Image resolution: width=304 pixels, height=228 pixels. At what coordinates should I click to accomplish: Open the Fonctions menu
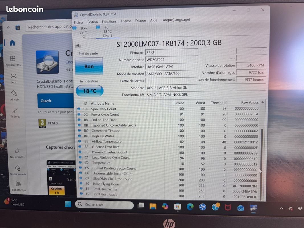[x=109, y=22]
